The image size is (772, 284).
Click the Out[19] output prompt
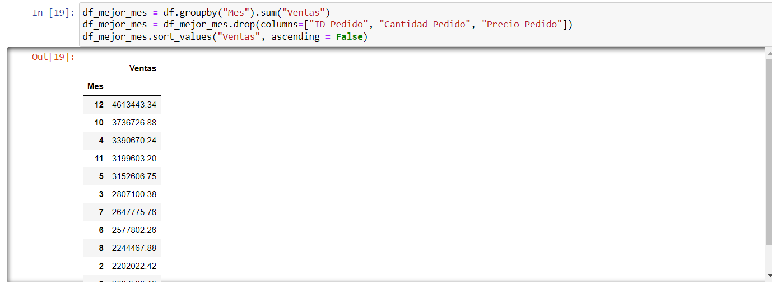coord(53,57)
